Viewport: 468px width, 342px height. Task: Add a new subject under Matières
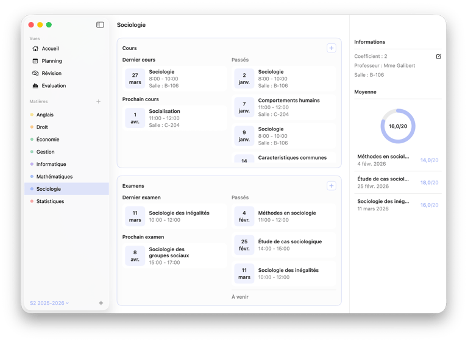[x=99, y=102]
